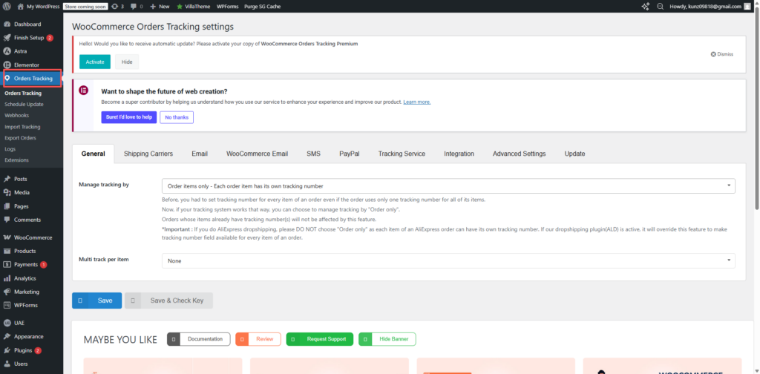This screenshot has width=760, height=374.
Task: Open the Products sidebar icon
Action: point(7,252)
